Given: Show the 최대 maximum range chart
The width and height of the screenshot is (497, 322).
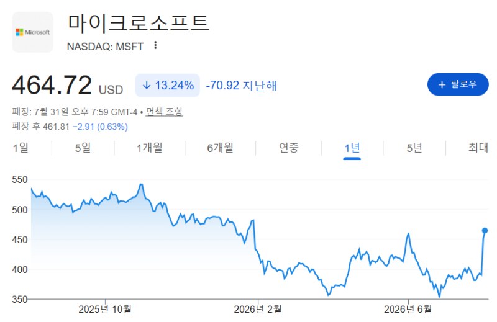Looking at the screenshot, I should coord(478,148).
